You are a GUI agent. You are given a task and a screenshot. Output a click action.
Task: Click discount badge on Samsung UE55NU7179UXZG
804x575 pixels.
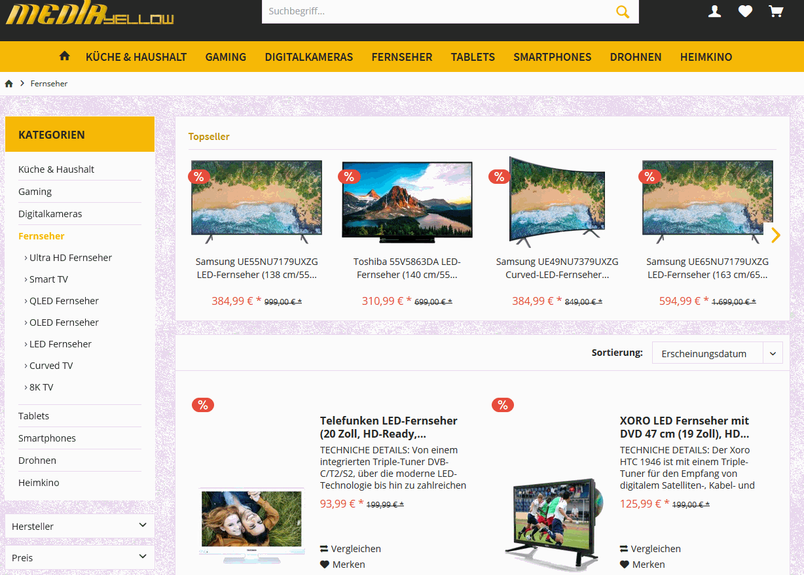click(x=198, y=177)
